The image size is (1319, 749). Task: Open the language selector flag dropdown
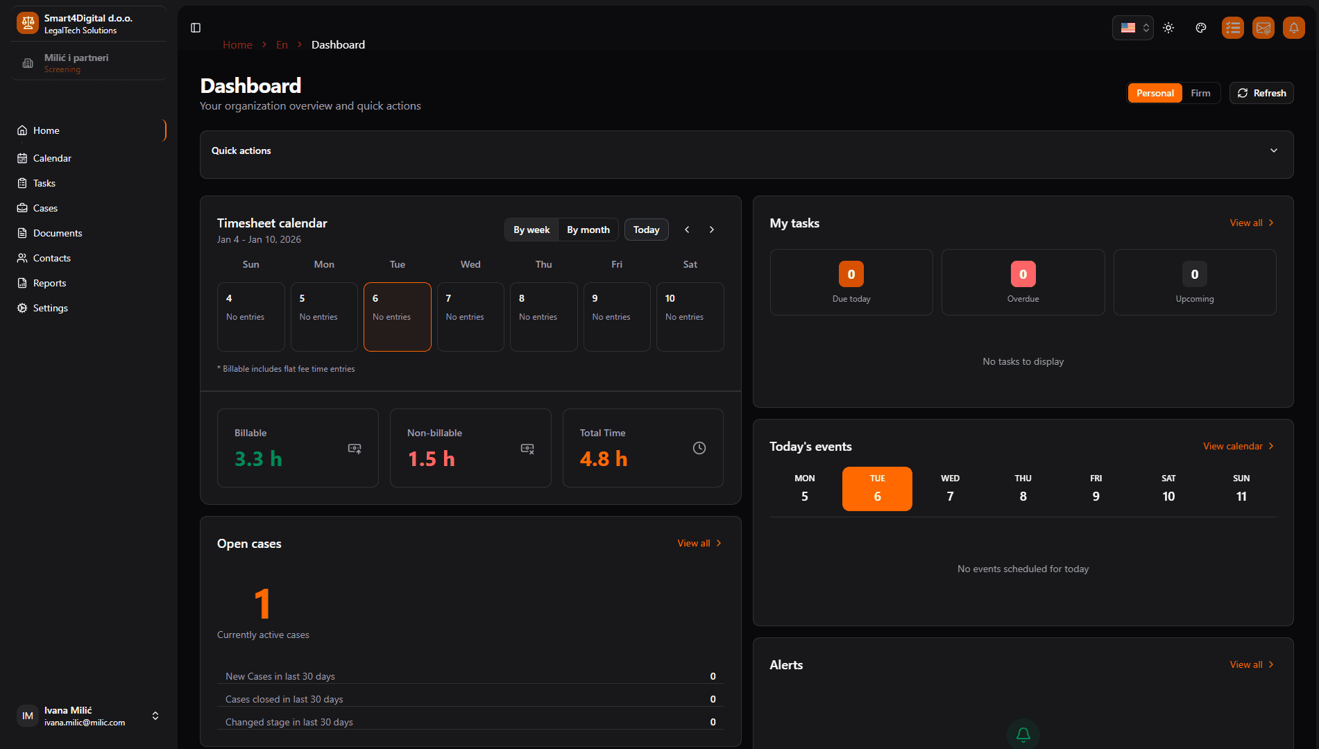point(1132,28)
